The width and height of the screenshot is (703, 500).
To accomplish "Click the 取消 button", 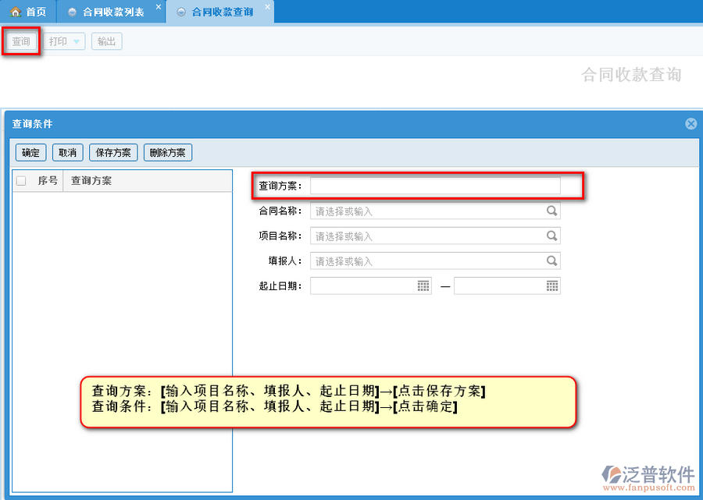I will coord(68,152).
